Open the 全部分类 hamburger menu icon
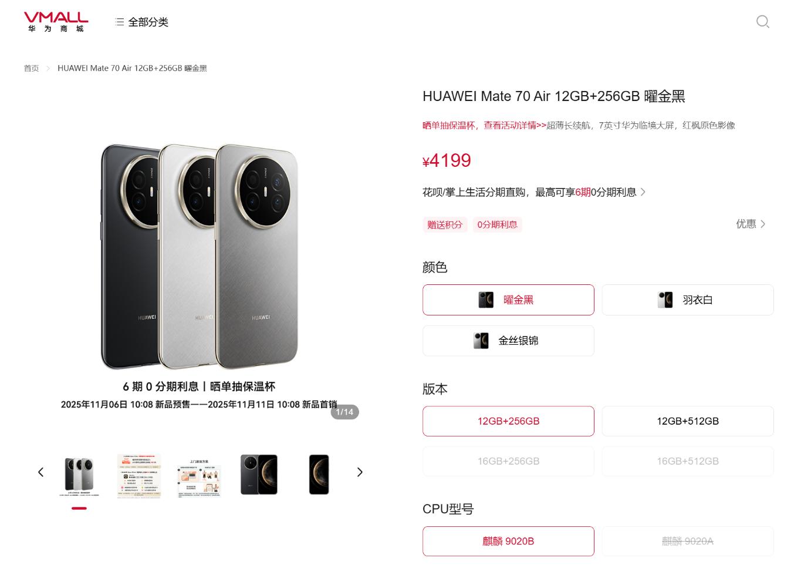This screenshot has height=568, width=801. tap(120, 22)
